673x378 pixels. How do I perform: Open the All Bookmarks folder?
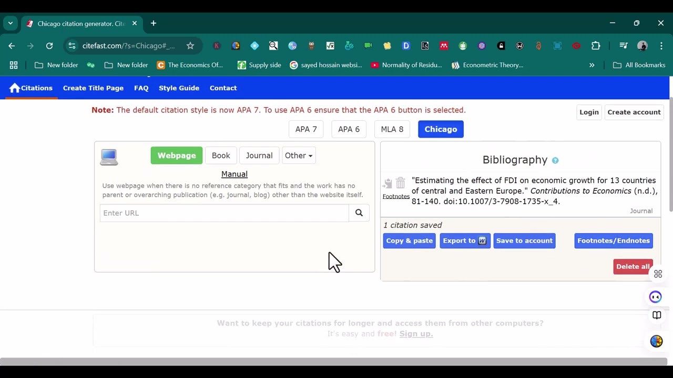click(639, 65)
